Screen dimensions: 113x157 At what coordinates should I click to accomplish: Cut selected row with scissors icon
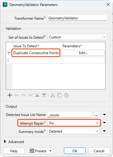tap(53, 95)
